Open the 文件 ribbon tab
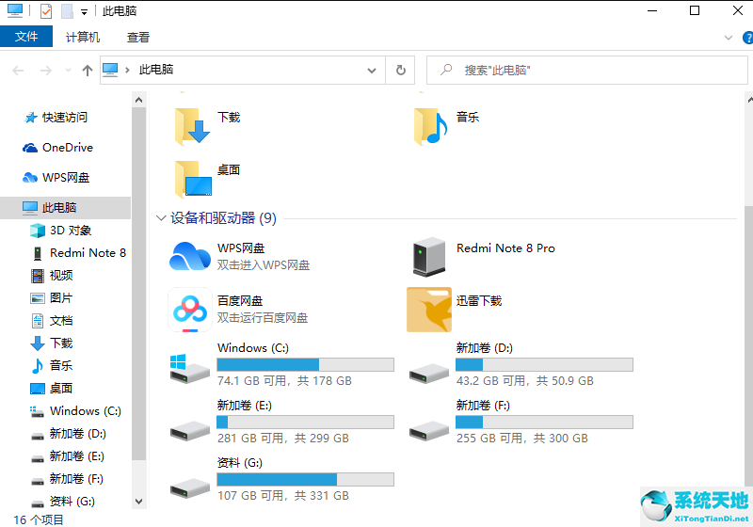 (26, 37)
